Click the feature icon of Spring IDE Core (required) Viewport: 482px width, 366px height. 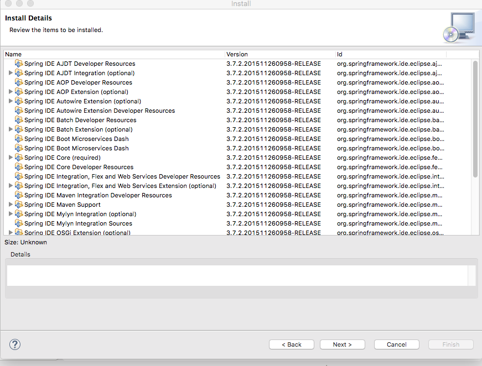pos(19,158)
